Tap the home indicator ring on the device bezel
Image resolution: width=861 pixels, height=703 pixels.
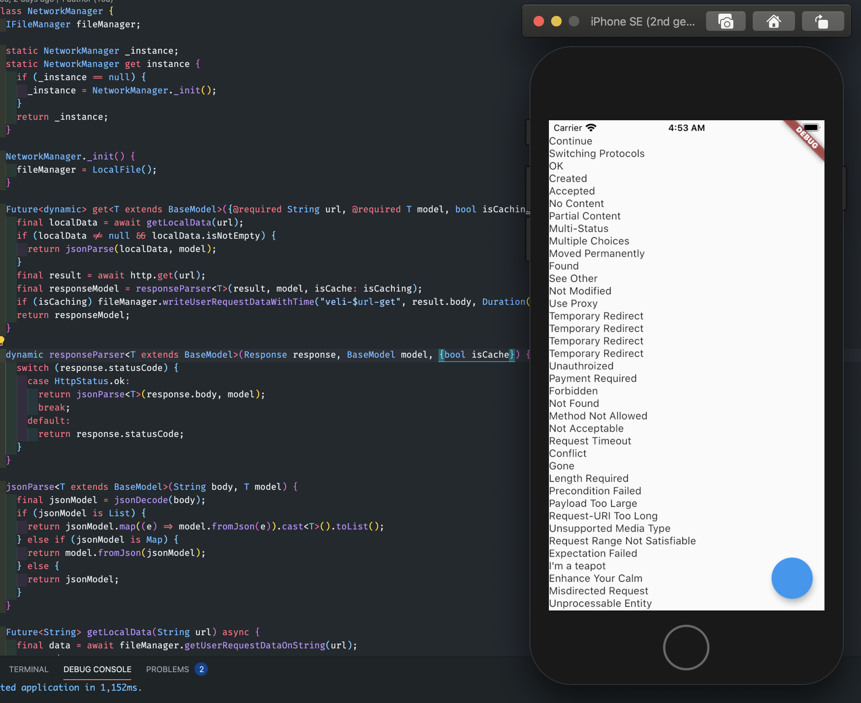[x=685, y=647]
